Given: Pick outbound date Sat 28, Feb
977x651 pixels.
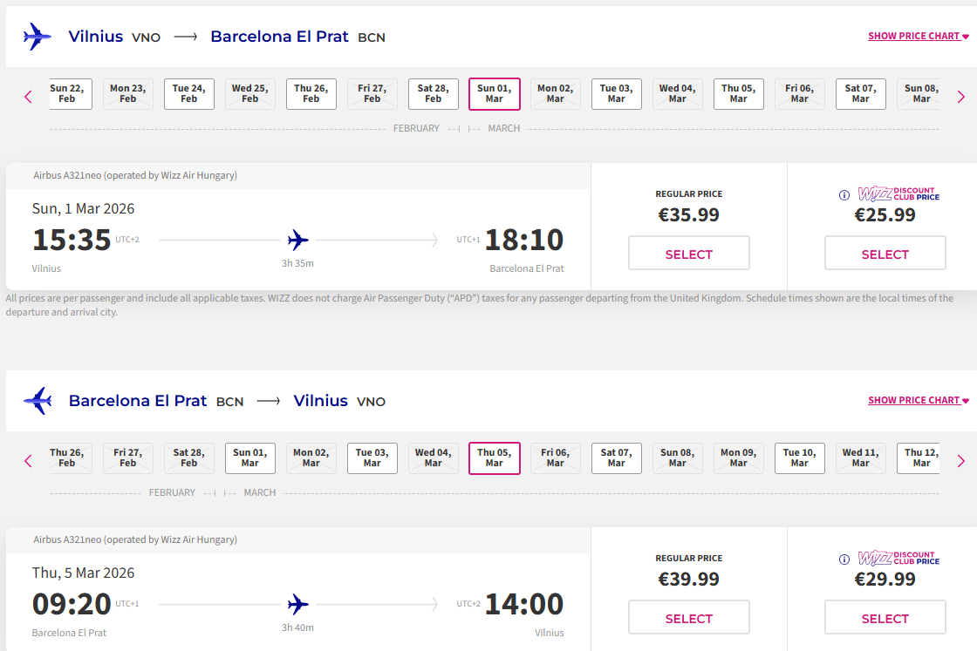Looking at the screenshot, I should (x=434, y=94).
